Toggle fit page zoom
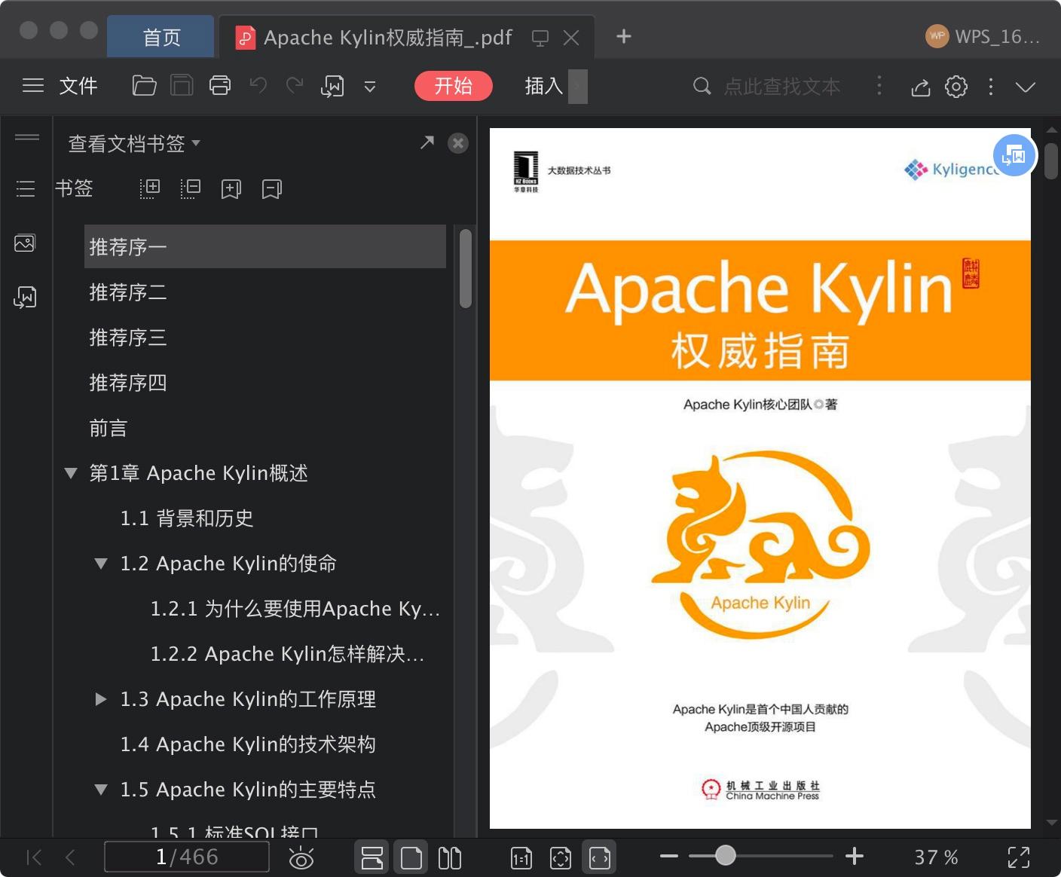The width and height of the screenshot is (1061, 877). click(x=561, y=857)
